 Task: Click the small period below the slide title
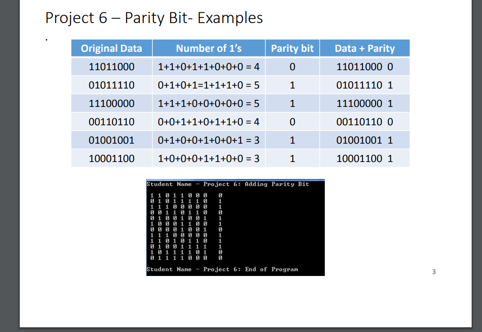[x=46, y=39]
